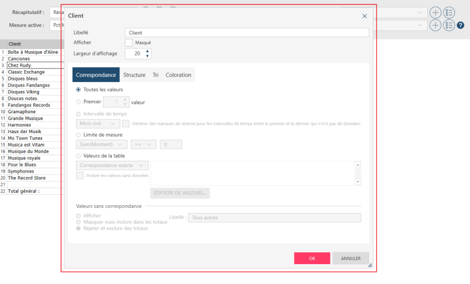
Task: Select the Chez Rudy cell
Action: click(x=36, y=65)
